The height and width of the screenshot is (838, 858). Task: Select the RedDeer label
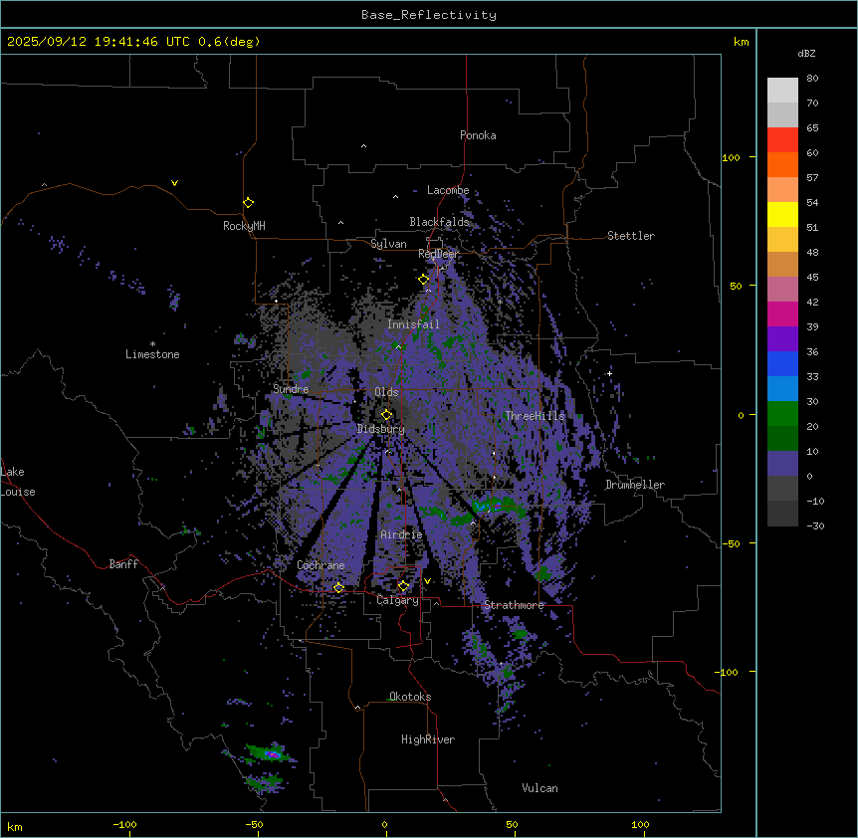(438, 254)
